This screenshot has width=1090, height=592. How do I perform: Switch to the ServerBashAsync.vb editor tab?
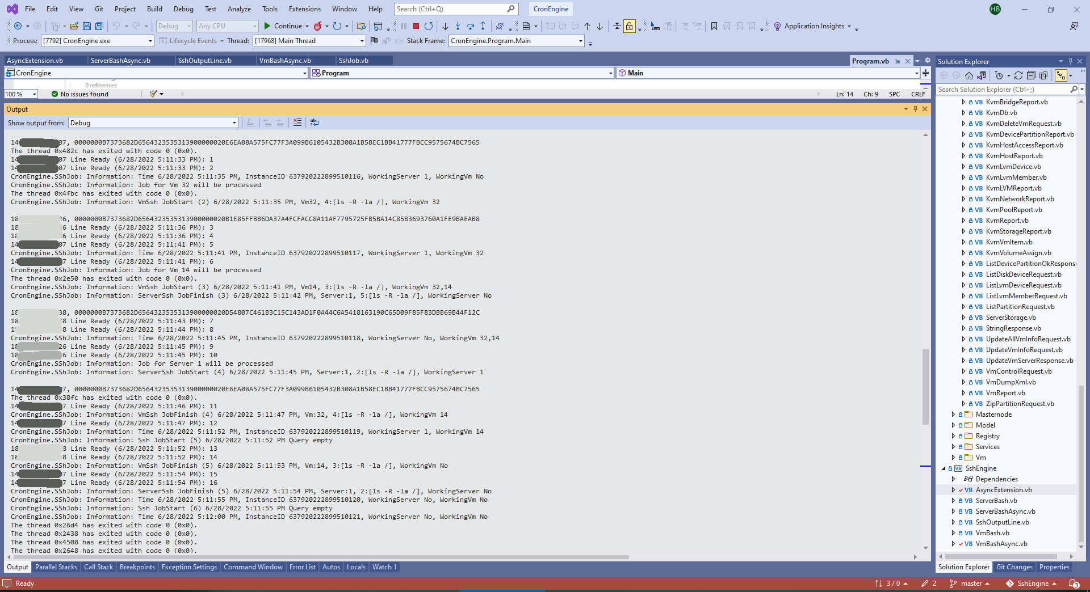tap(120, 61)
